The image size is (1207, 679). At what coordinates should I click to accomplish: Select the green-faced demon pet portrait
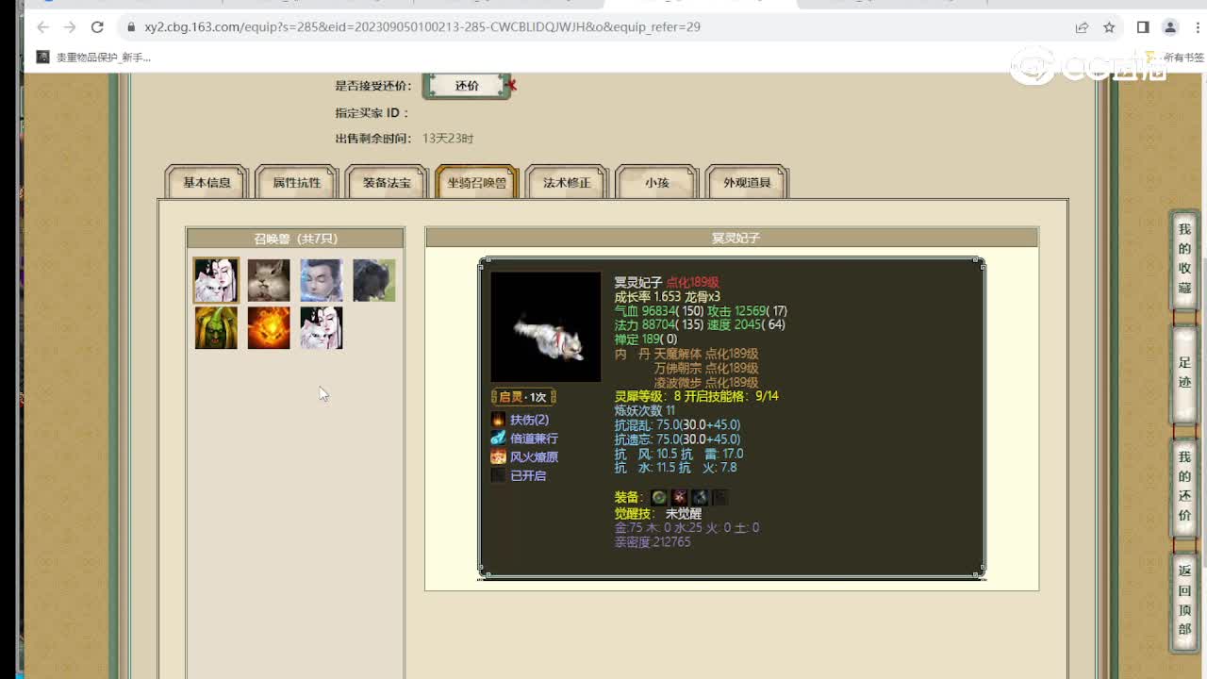pyautogui.click(x=216, y=327)
